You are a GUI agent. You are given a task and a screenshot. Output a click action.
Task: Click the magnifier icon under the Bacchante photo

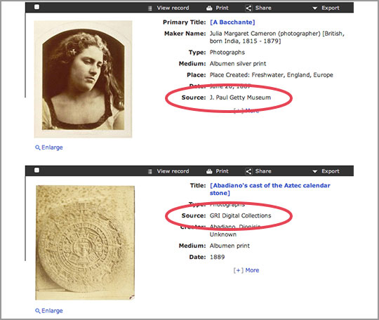[38, 147]
